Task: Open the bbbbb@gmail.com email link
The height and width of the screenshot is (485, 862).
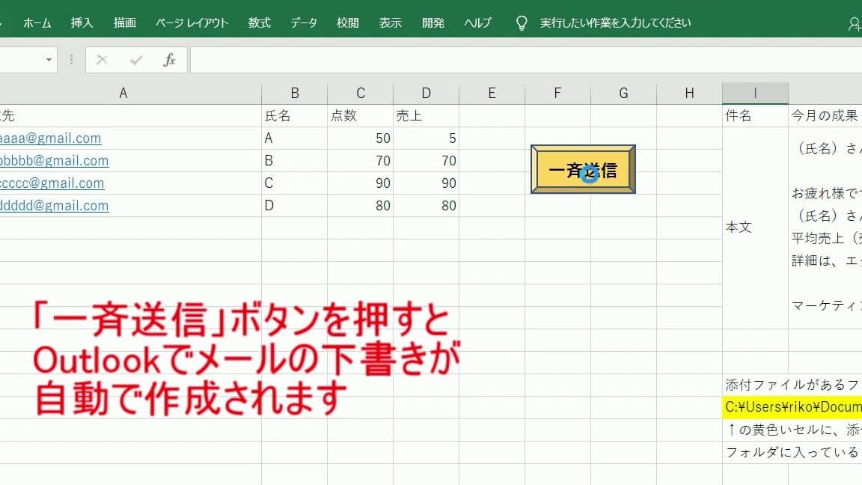Action: point(54,161)
